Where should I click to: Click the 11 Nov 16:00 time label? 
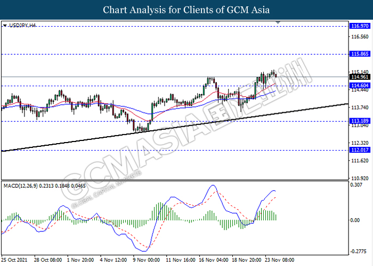click(x=181, y=260)
